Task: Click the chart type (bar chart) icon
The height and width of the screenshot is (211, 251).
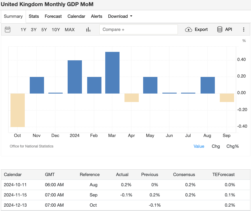Action: [88, 29]
